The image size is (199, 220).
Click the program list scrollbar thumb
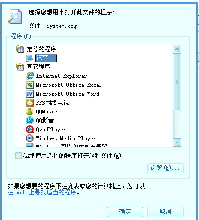pos(177,82)
